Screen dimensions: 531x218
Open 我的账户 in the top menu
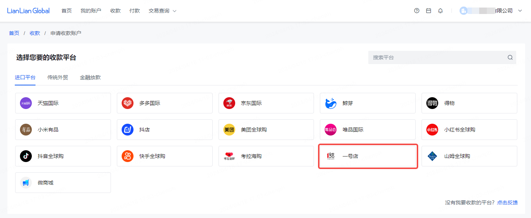(91, 11)
